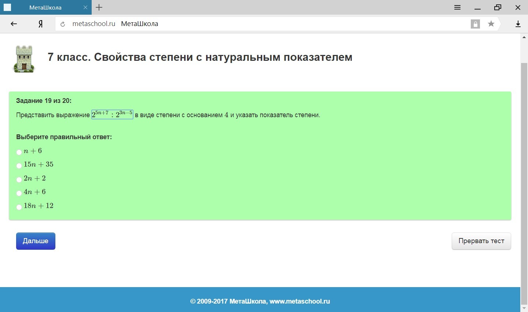The width and height of the screenshot is (528, 312).
Task: Select the answer n + 6
Action: (x=19, y=152)
